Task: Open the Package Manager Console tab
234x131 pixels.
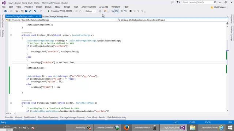Action: [x=72, y=117]
